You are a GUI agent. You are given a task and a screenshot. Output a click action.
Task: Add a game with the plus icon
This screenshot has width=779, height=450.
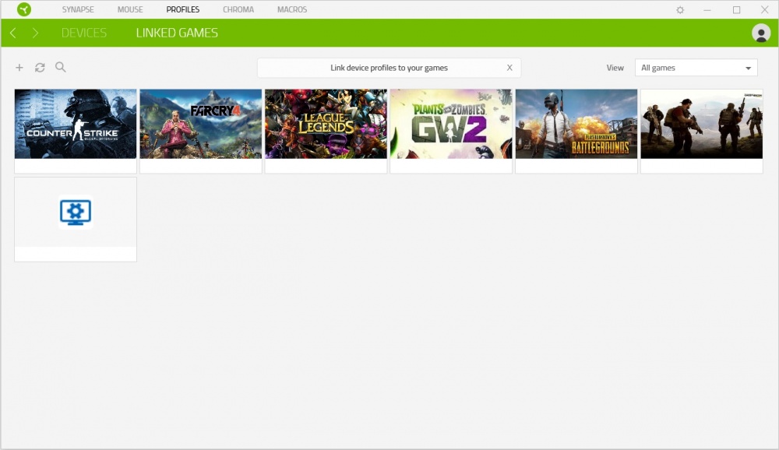19,68
